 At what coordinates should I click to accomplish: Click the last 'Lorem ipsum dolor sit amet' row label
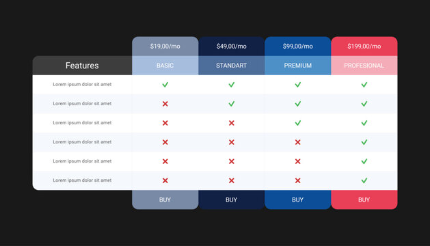click(x=82, y=180)
